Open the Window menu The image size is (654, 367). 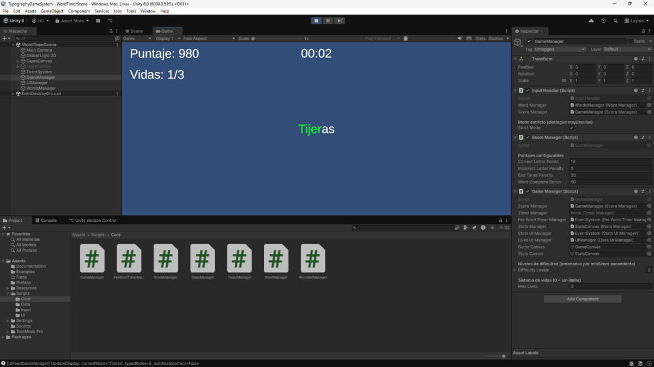pyautogui.click(x=148, y=11)
